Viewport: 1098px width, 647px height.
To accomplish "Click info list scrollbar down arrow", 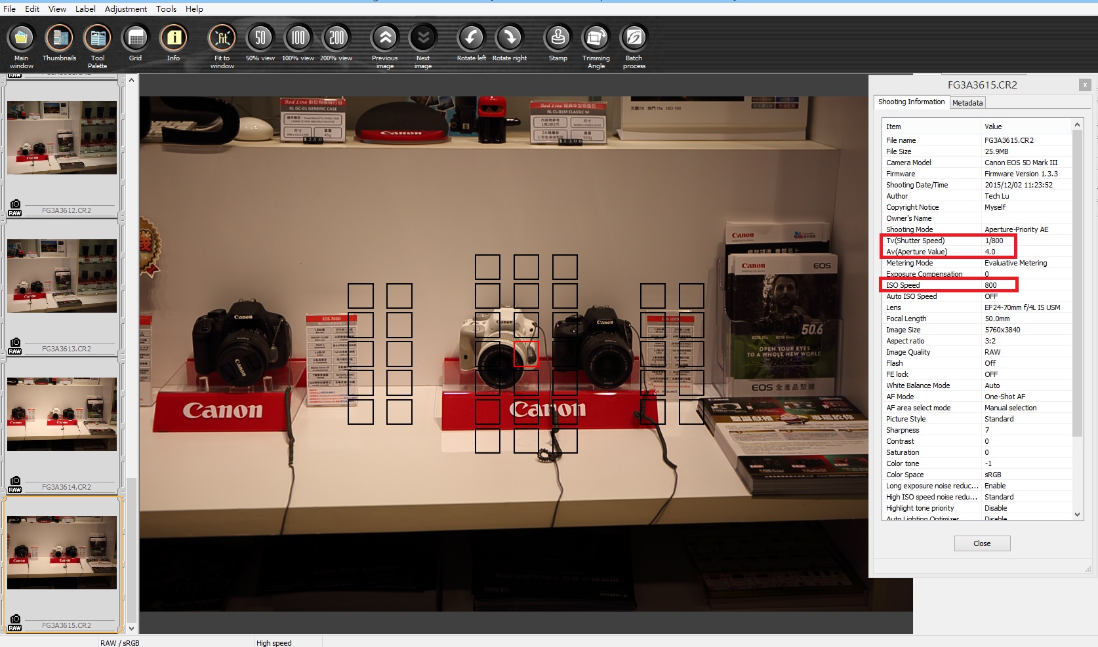I will (x=1077, y=515).
